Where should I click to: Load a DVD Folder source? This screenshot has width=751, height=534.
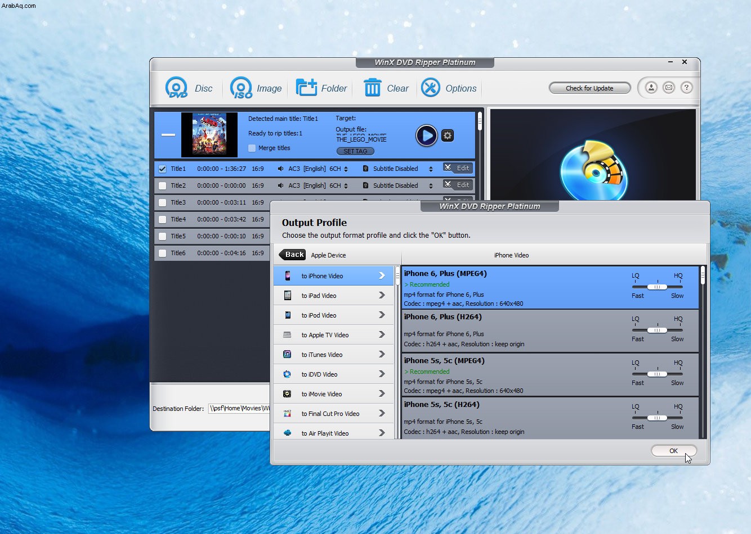(321, 88)
